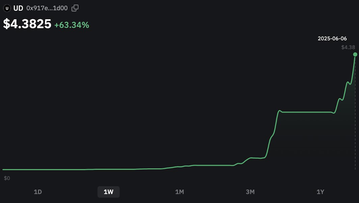
Task: Click the flat plateau of the price line
Action: [x=307, y=112]
